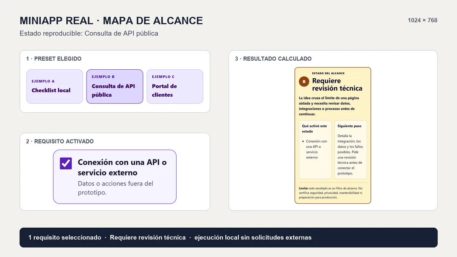Click status text 1 requisito seleccionado
Screen dimensions: 457x257
pos(65,238)
